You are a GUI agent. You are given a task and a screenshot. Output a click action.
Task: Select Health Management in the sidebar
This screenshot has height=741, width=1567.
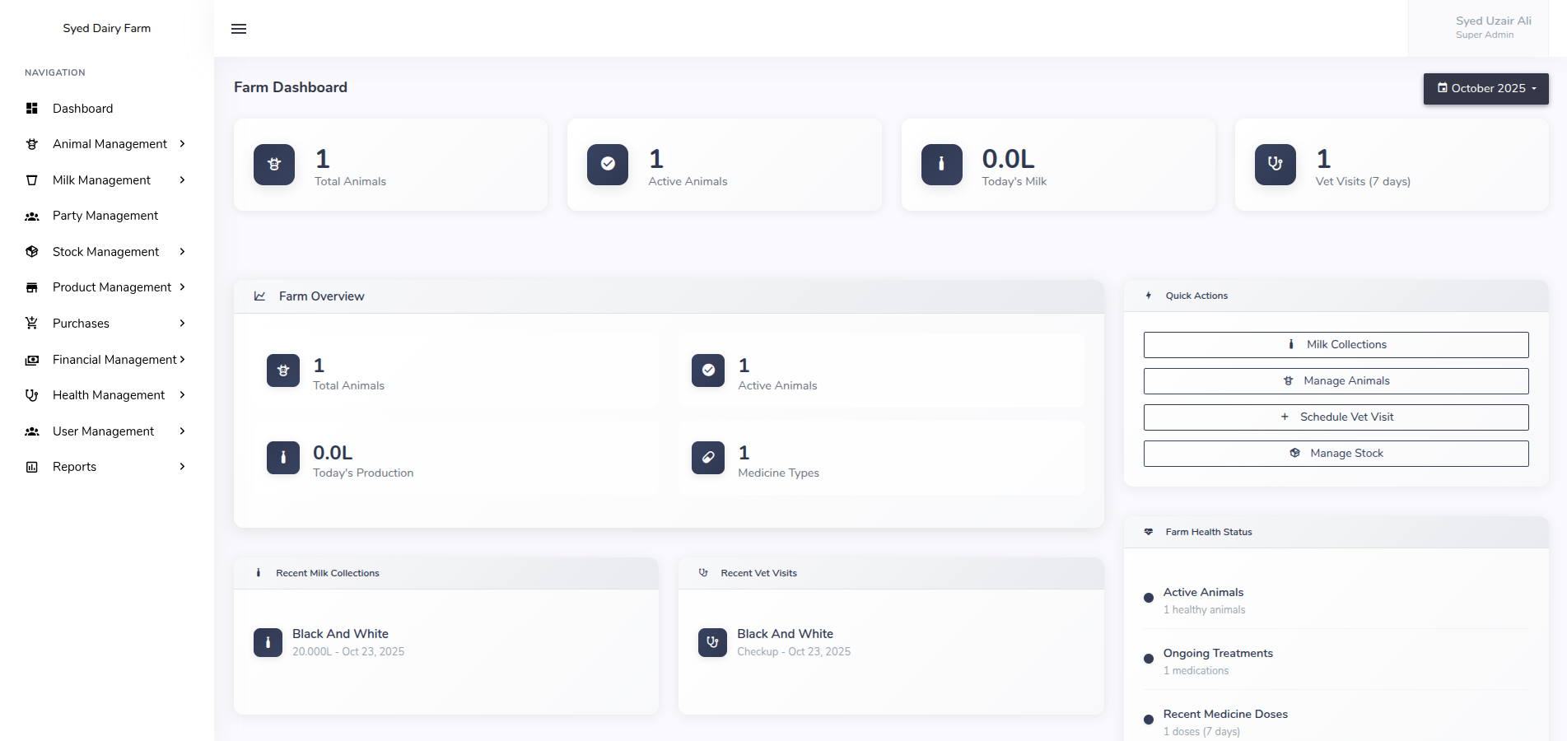point(109,395)
